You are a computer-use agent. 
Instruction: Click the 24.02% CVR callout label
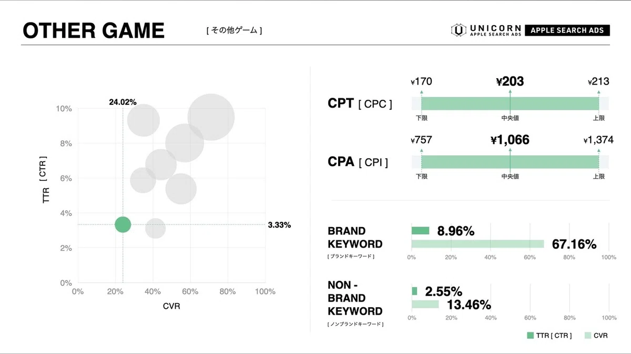pos(123,102)
